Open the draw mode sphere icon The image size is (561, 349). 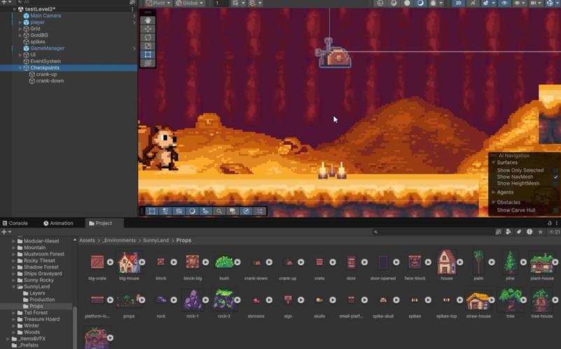[380, 3]
